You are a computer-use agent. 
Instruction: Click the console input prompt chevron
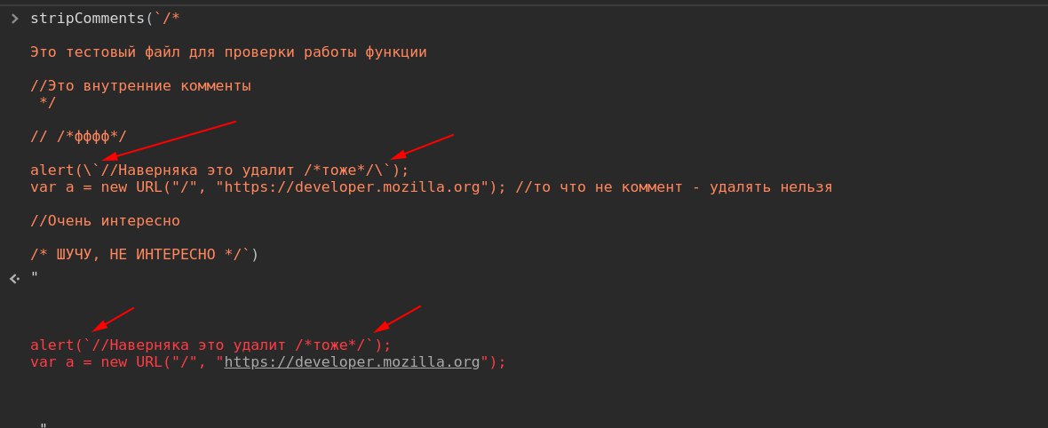14,19
